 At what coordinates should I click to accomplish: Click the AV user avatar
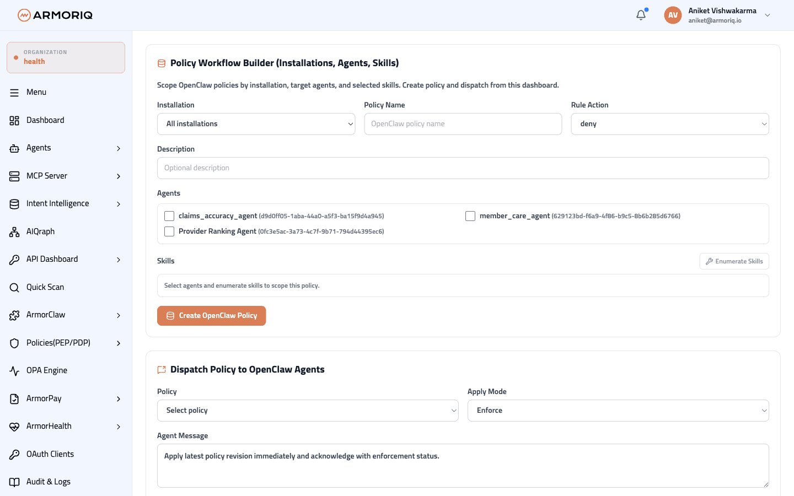673,15
